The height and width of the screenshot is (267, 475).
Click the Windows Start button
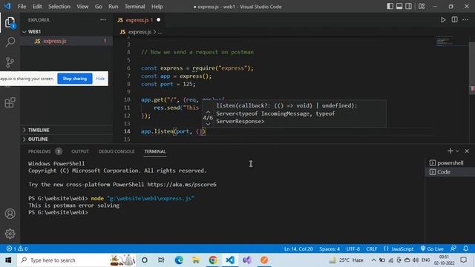coord(8,260)
